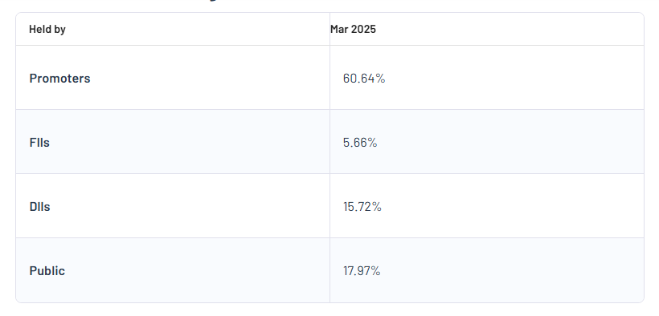Select the 5.66% FIIs holding value
This screenshot has height=316, width=659.
tap(360, 143)
